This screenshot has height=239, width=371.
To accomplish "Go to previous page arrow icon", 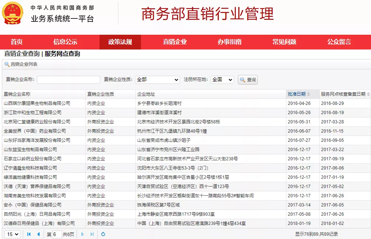I will coord(38,234).
